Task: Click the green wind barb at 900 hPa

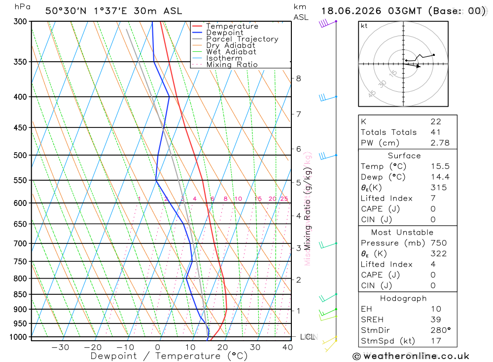Action: pos(328,313)
